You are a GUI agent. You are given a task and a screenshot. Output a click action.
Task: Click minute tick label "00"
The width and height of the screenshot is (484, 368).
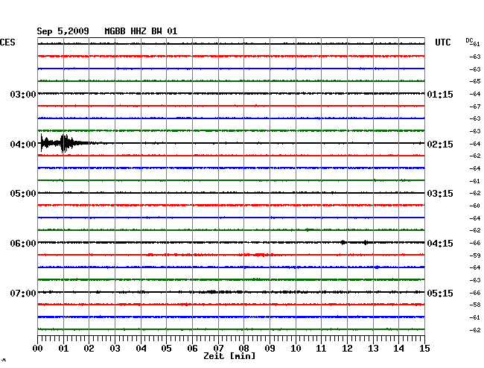point(38,349)
